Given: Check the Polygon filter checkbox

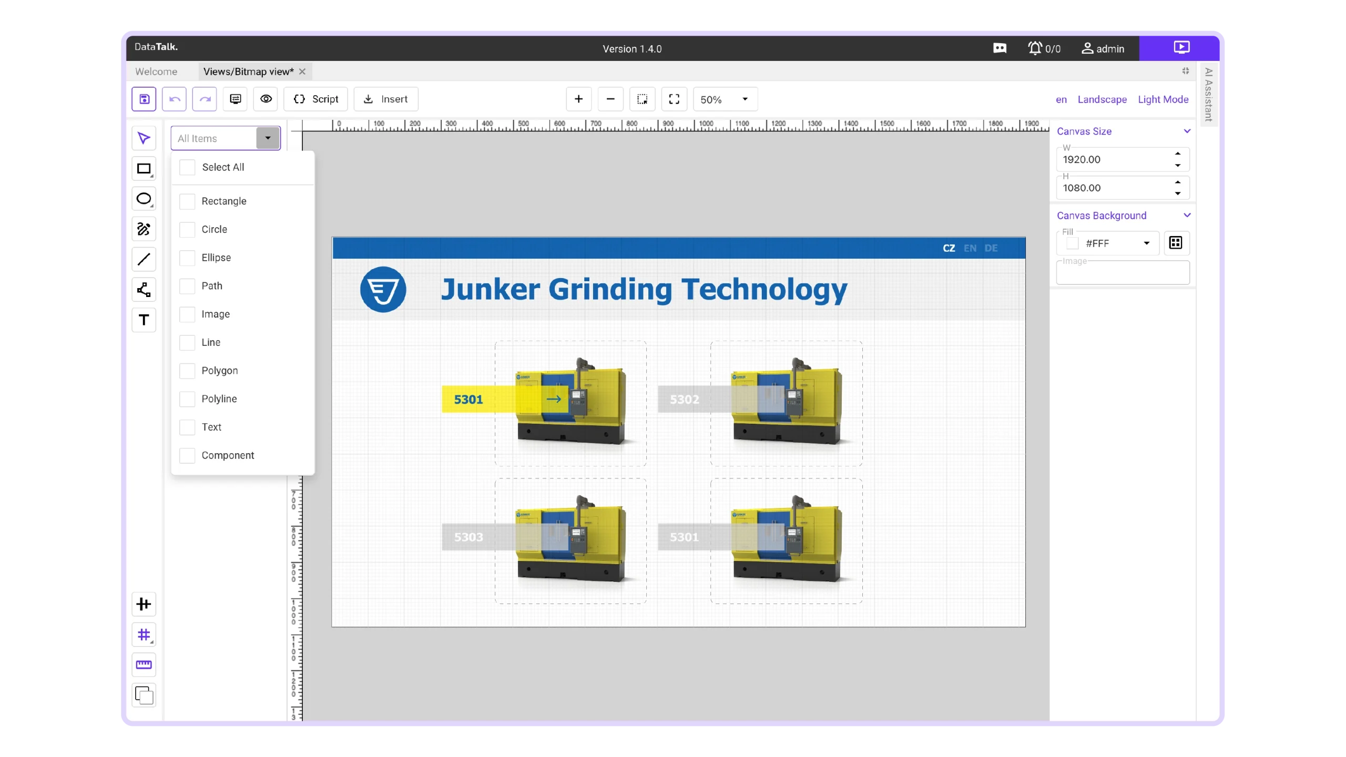Looking at the screenshot, I should pos(187,371).
